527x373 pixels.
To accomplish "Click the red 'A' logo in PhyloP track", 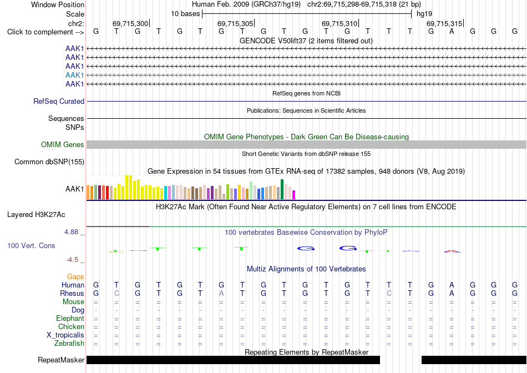I will coord(452,251).
